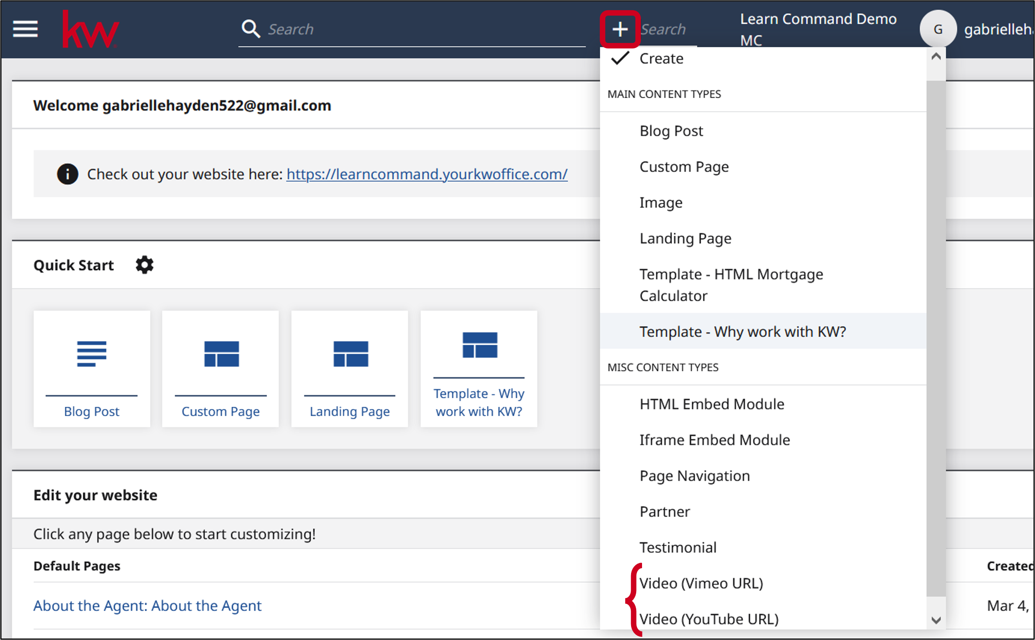
Task: Select Video (Vimeo URL)
Action: click(x=763, y=583)
